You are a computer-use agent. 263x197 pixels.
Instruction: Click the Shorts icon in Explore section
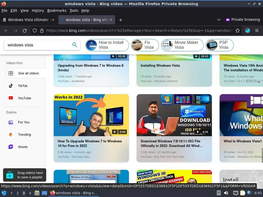11,147
